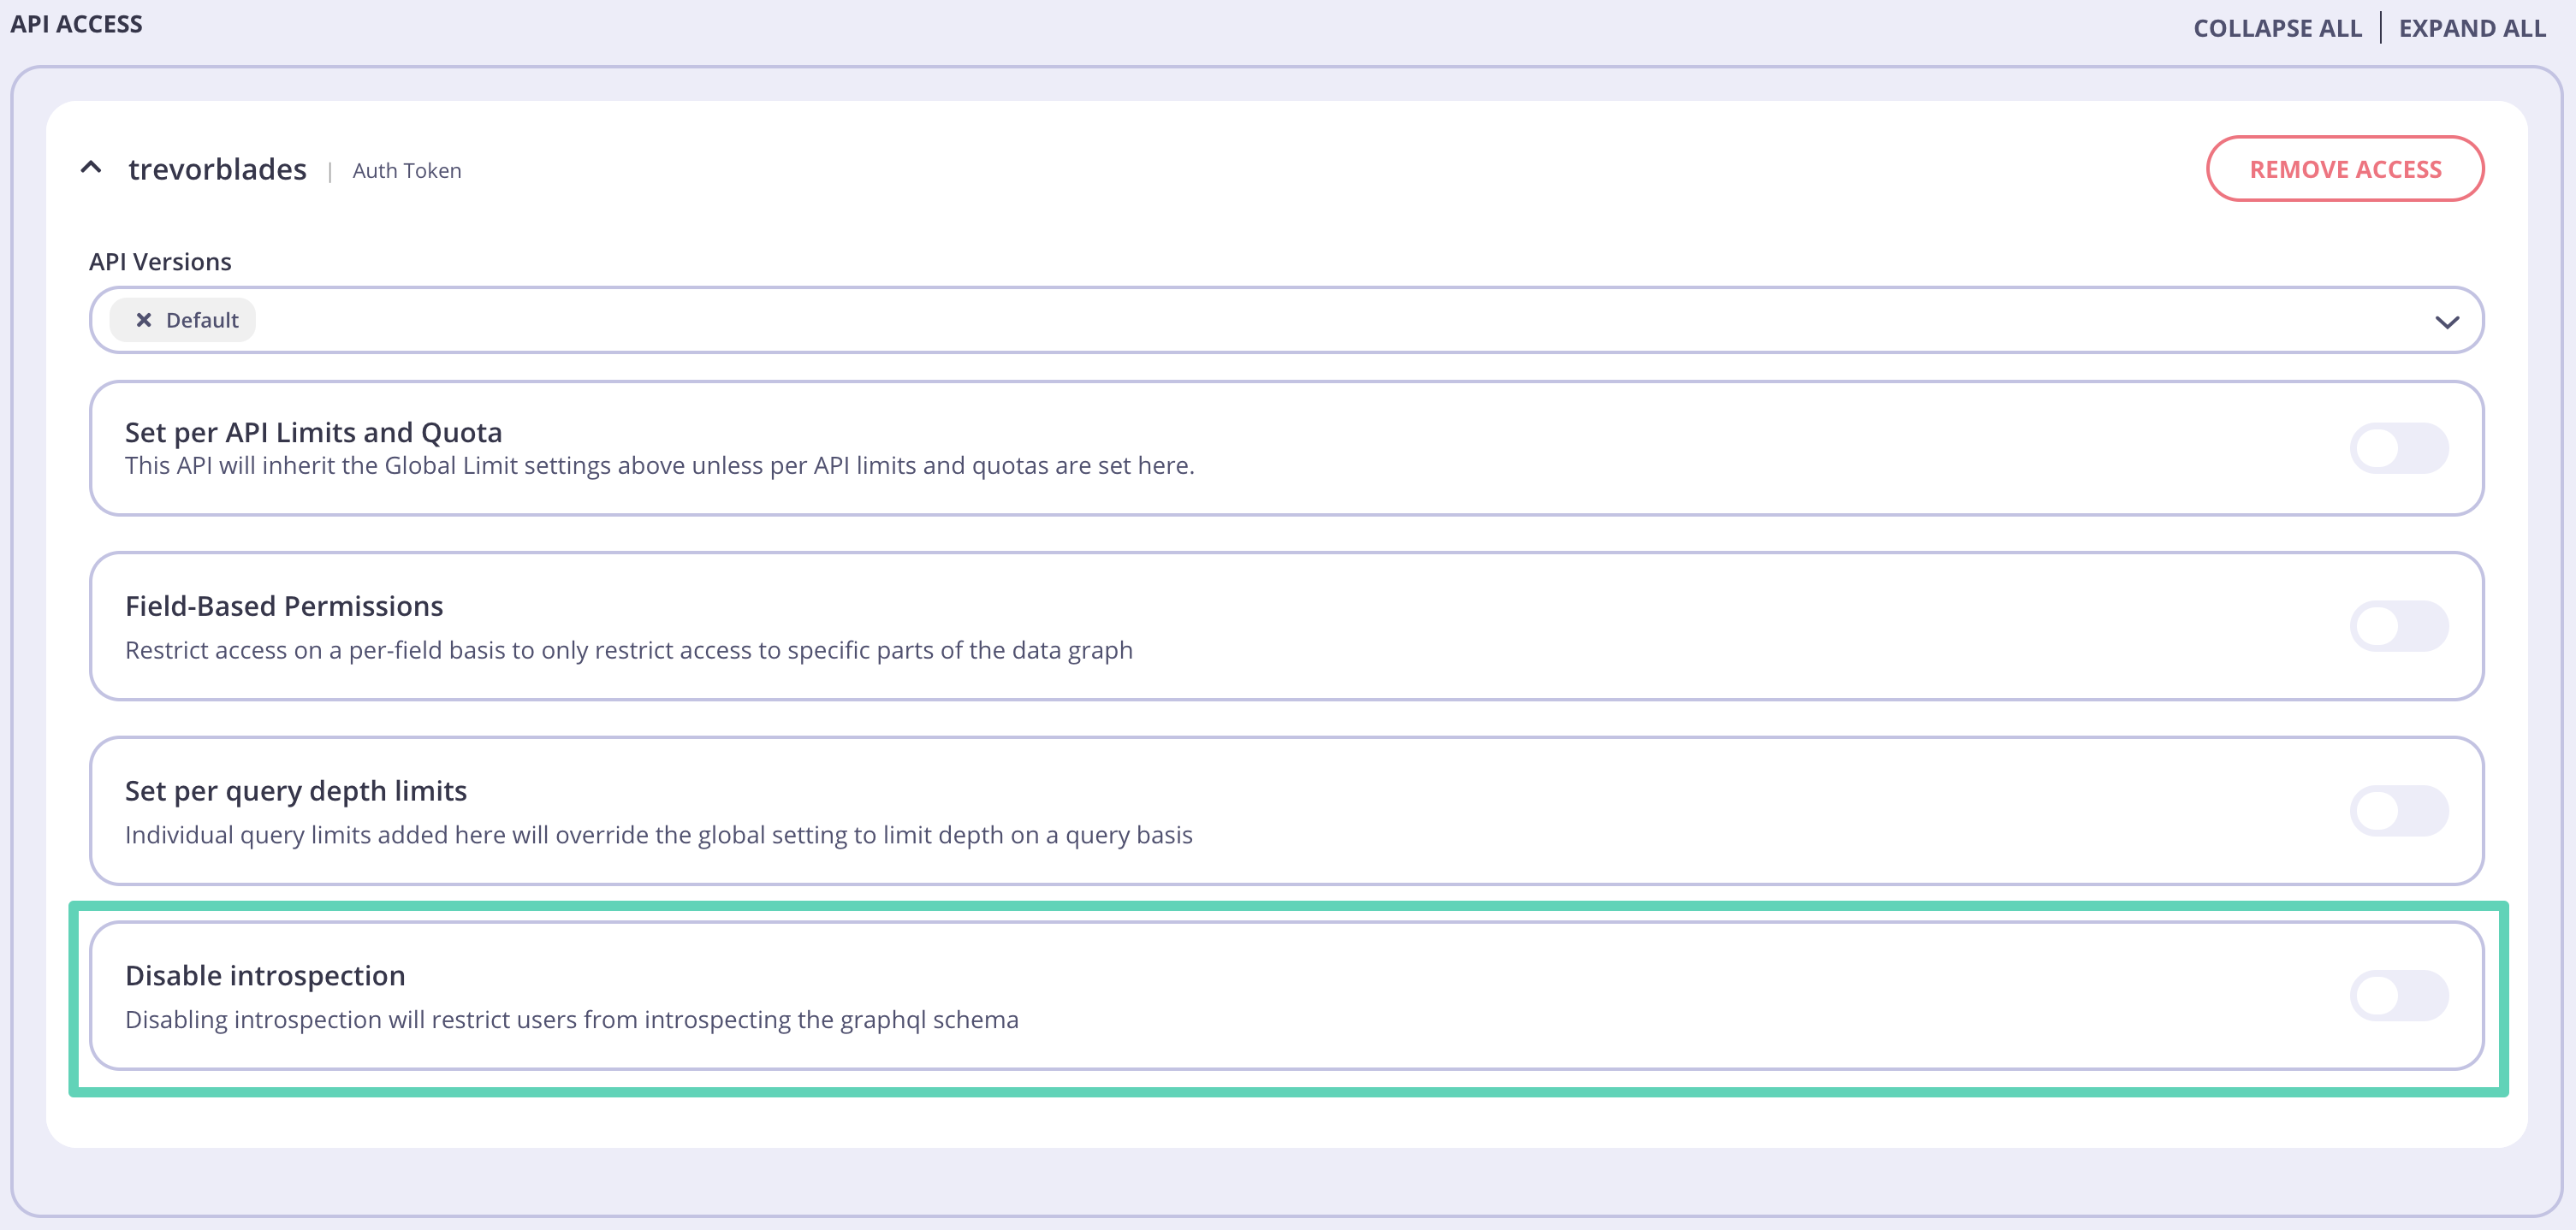The height and width of the screenshot is (1230, 2576).
Task: Click the API ACCESS section title
Action: (76, 24)
